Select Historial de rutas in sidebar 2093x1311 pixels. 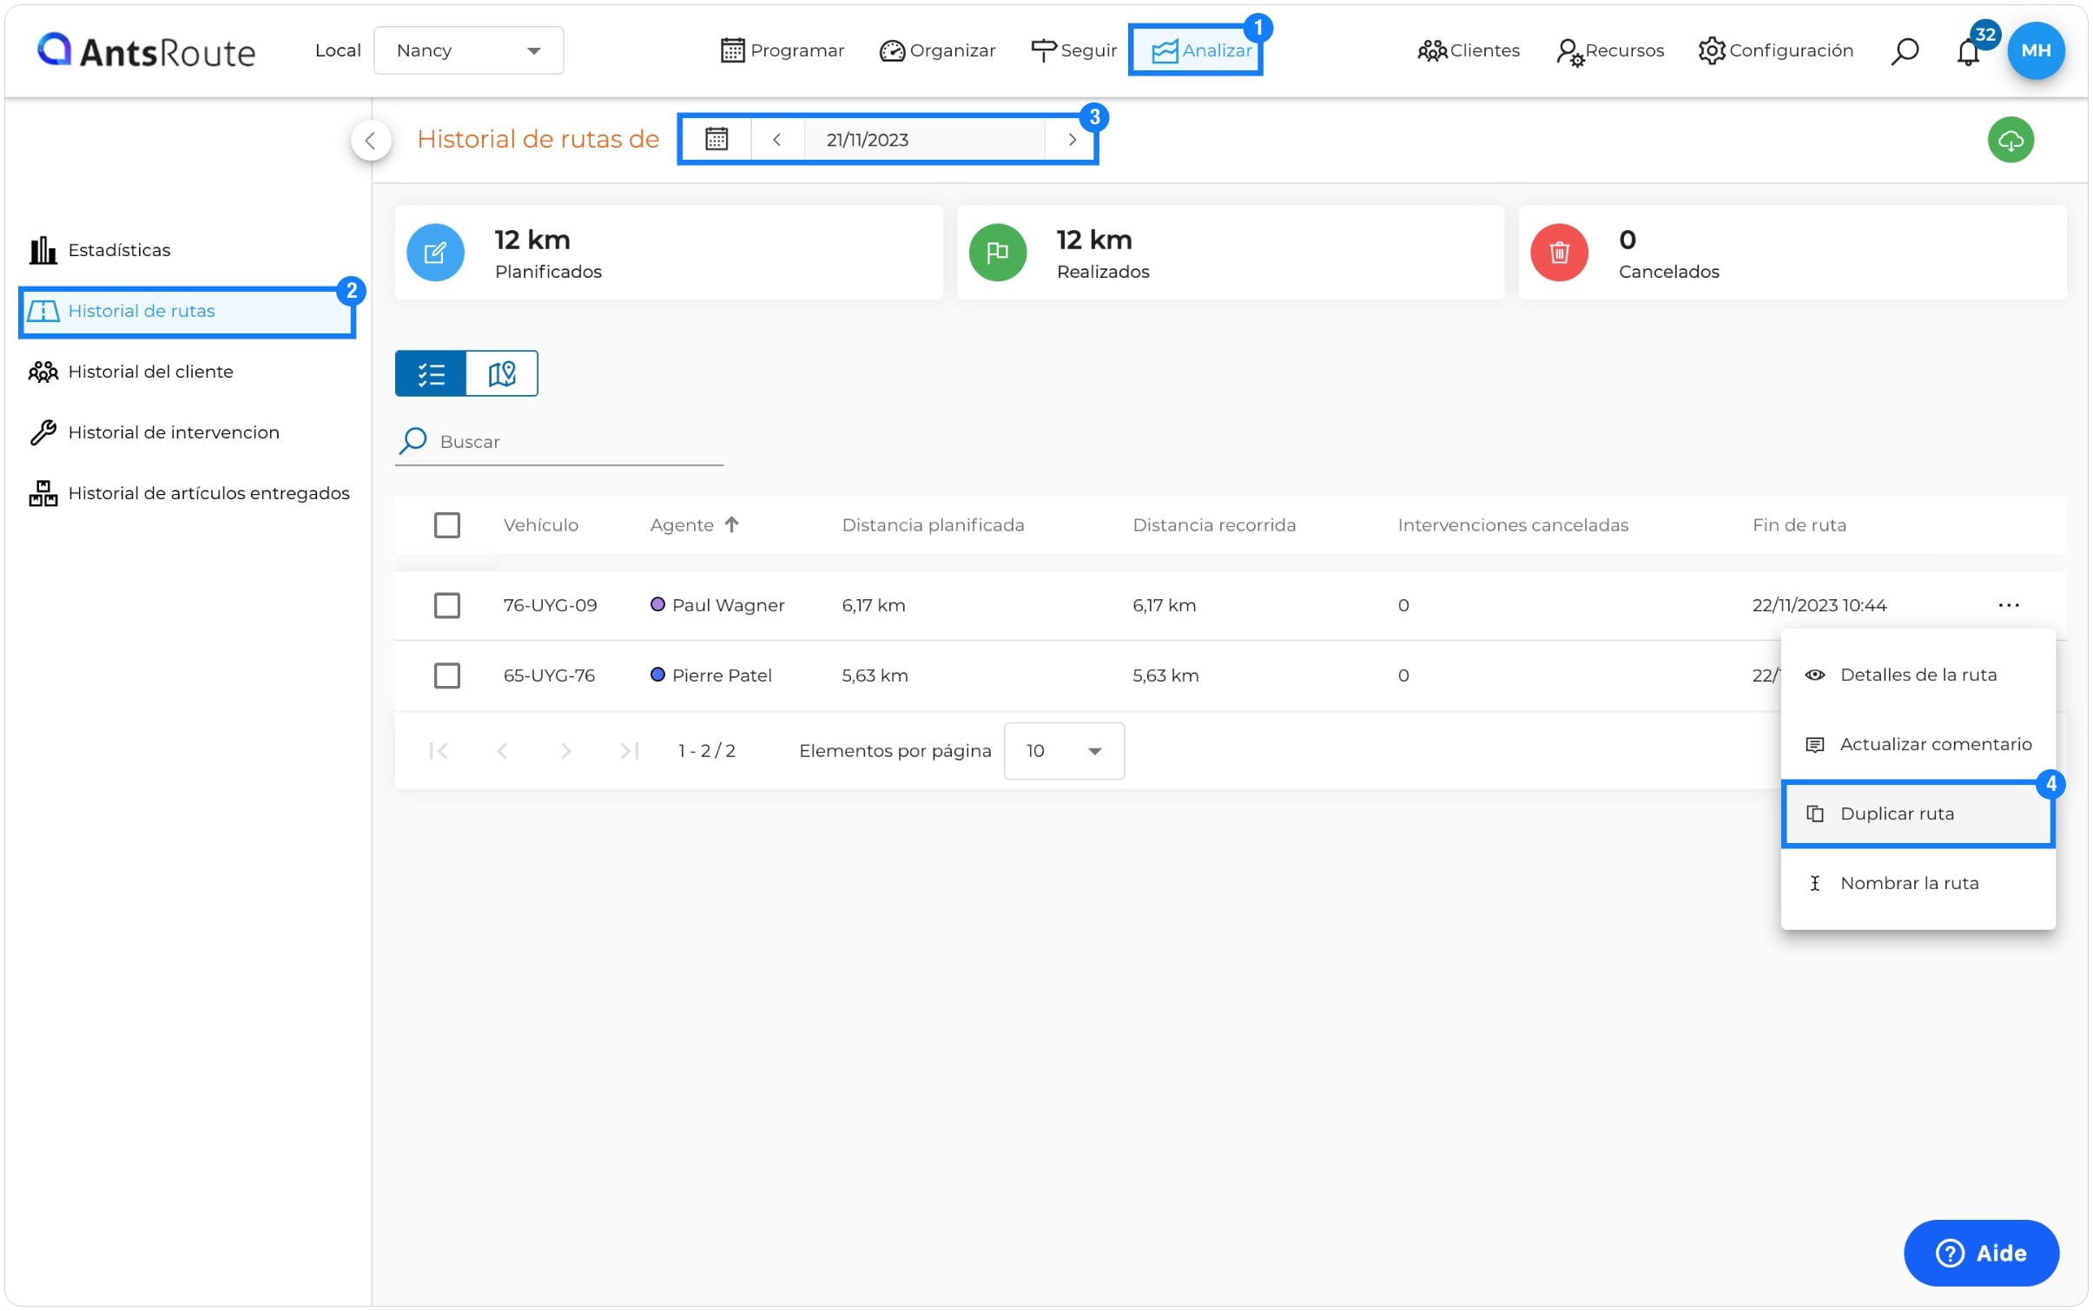click(188, 311)
